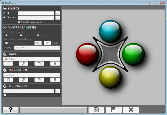
Task: Delete info using trash icon
Action: (55, 80)
